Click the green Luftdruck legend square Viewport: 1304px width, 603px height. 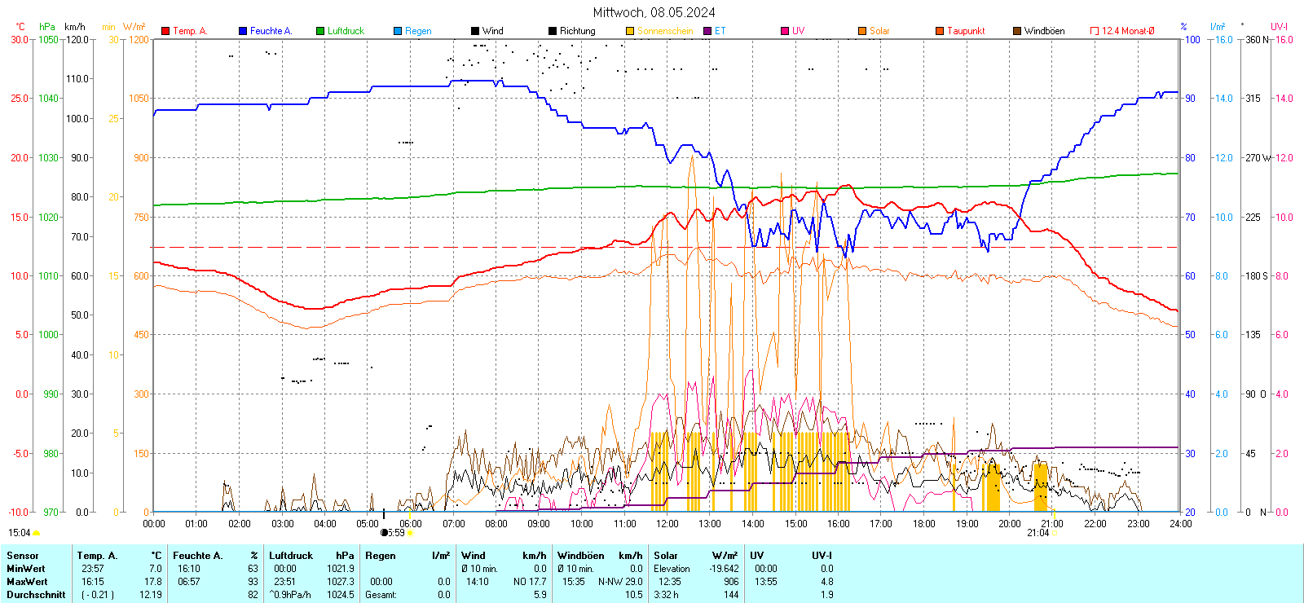(320, 31)
